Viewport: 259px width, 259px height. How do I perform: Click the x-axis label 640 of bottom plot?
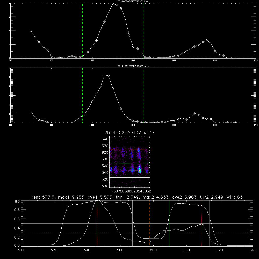[253, 250]
